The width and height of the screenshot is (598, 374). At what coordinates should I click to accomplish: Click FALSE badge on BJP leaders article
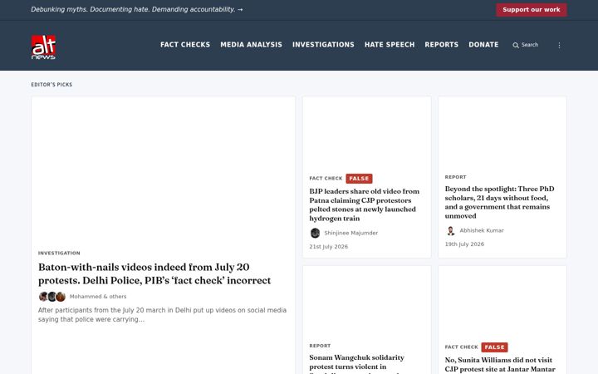pyautogui.click(x=359, y=178)
